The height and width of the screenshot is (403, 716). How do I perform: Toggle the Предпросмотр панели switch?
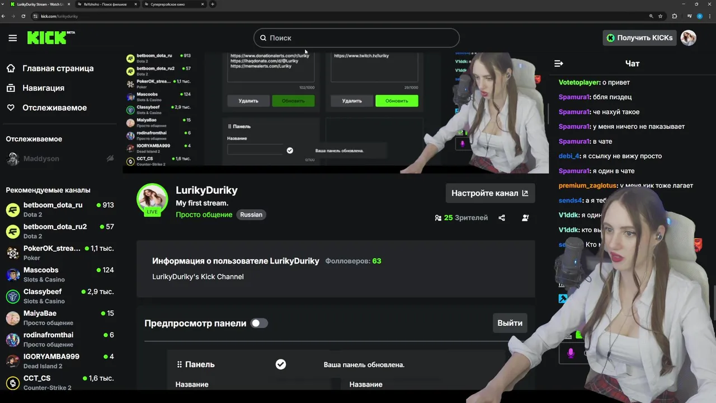tap(259, 323)
